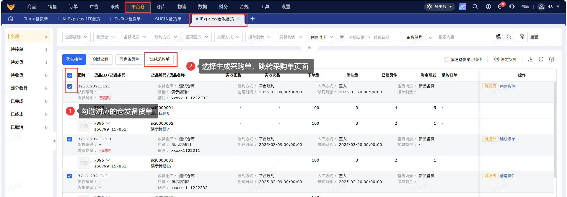
Task: Click 确认接单 link in 待接单 row
Action: click(x=507, y=139)
